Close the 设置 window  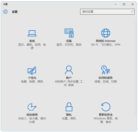[x=132, y=4]
